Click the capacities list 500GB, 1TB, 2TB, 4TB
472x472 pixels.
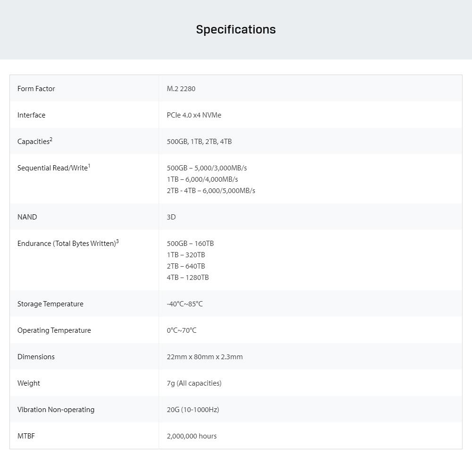pos(199,142)
